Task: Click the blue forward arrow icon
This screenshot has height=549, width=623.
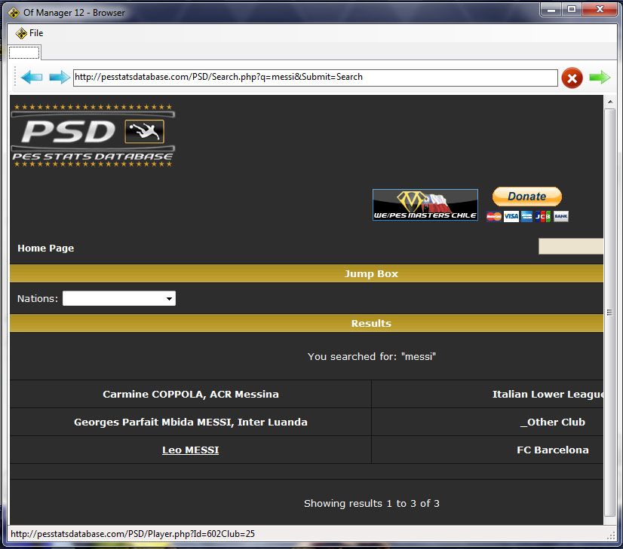Action: (59, 77)
